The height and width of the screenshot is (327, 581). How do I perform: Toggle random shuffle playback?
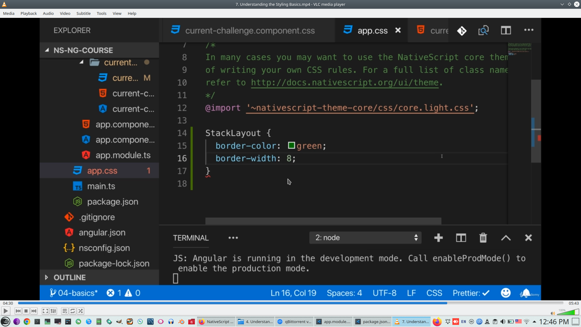click(x=80, y=311)
